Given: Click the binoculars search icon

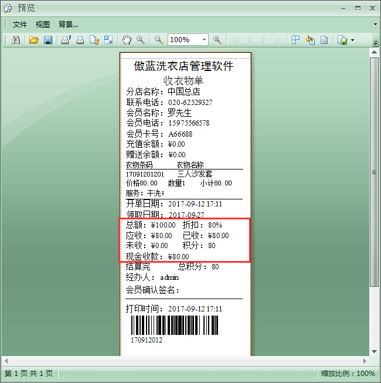Looking at the screenshot, I should (16, 40).
